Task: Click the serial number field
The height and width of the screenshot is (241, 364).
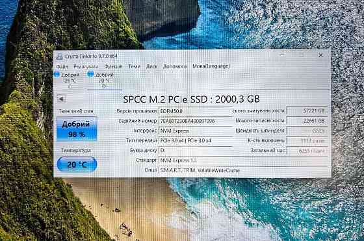Action: [196, 121]
